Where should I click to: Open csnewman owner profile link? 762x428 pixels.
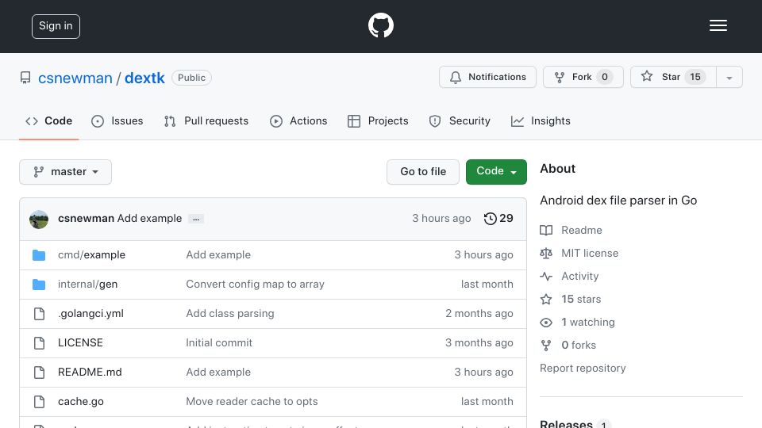[x=75, y=78]
